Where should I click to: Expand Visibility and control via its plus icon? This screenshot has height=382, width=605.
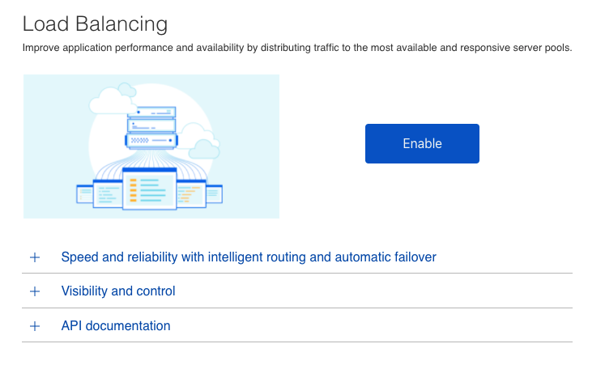pyautogui.click(x=35, y=291)
